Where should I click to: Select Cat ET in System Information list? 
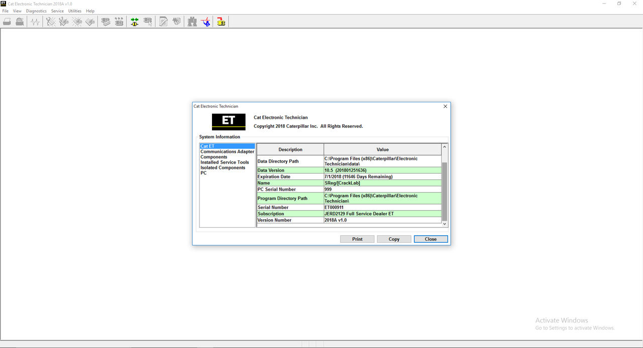tap(227, 146)
